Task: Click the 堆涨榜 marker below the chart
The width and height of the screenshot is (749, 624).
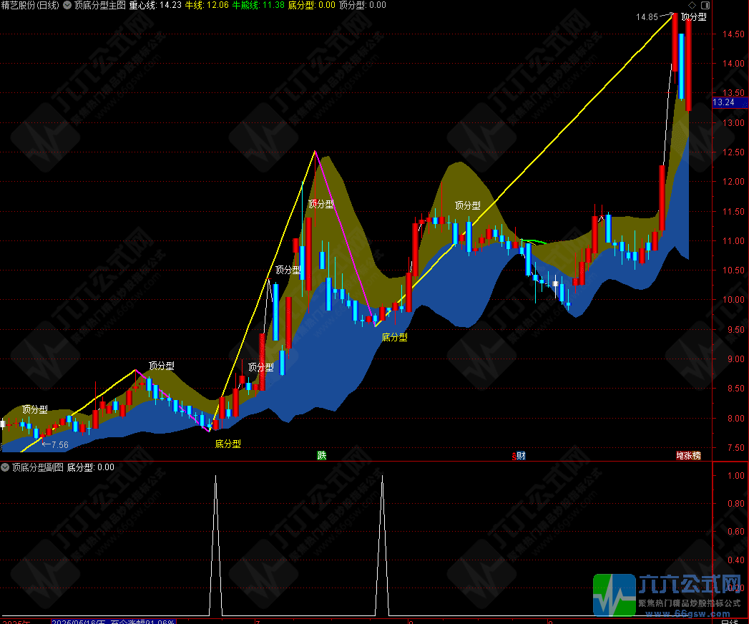Action: 689,455
